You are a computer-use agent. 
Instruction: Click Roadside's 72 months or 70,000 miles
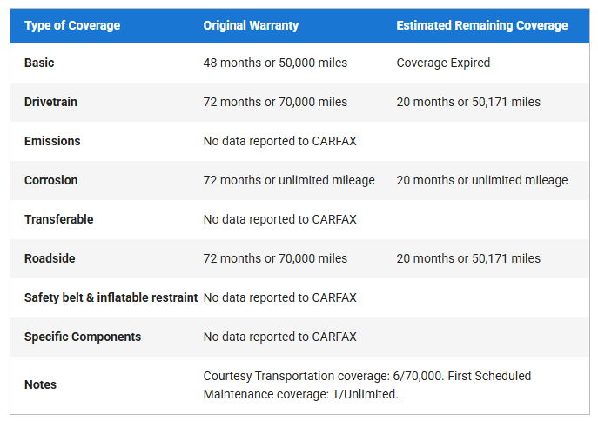275,258
